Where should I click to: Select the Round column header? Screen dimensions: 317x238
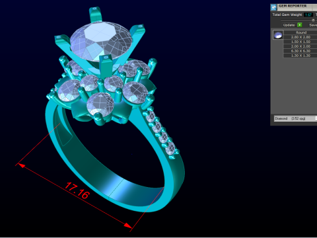click(300, 32)
